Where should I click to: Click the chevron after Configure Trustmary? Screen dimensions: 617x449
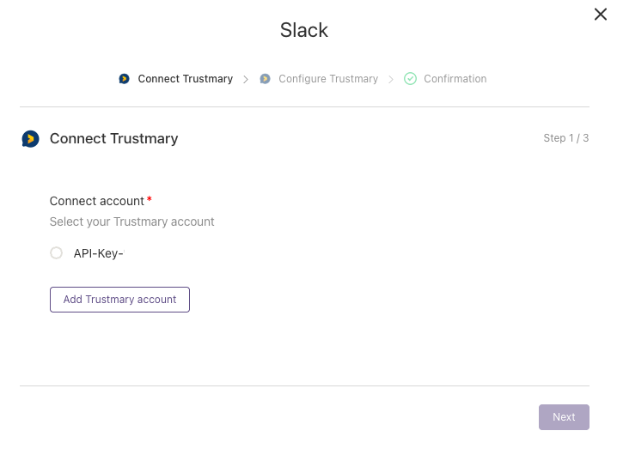(391, 80)
